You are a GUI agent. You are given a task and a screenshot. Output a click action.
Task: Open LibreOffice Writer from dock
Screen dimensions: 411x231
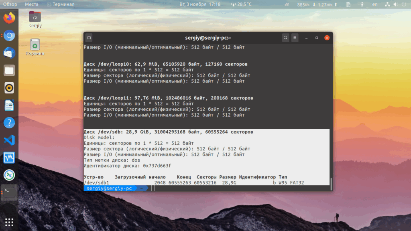tap(9, 105)
